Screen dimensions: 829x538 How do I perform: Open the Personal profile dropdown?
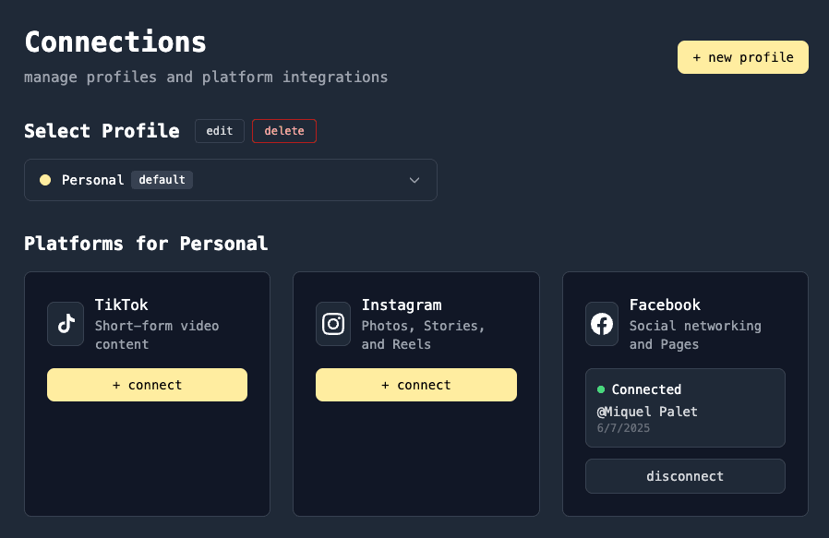tap(231, 180)
